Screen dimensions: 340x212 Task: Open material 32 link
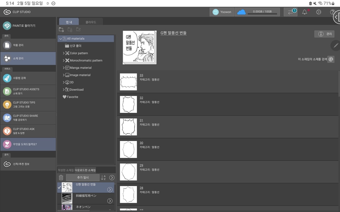(x=141, y=98)
